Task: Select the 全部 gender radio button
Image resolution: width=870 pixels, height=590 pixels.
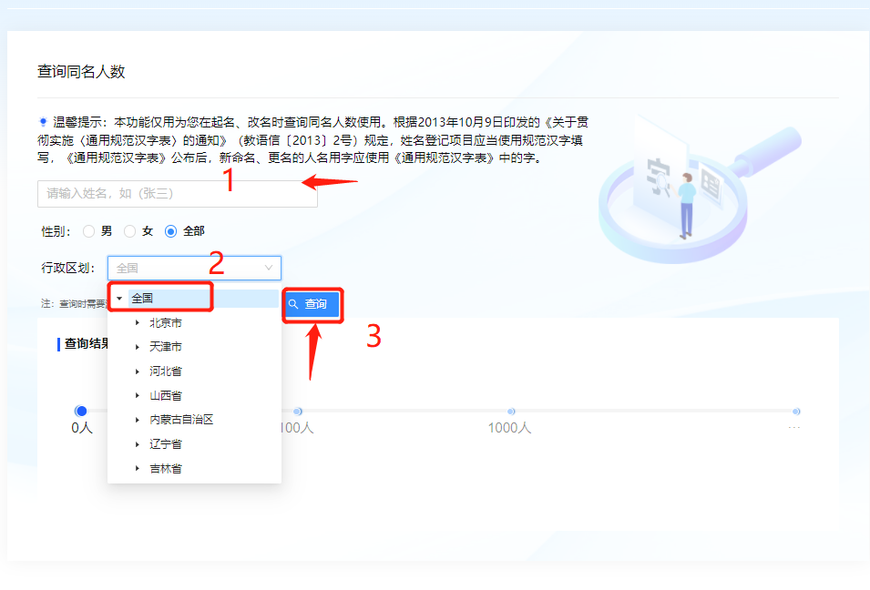Action: click(170, 231)
